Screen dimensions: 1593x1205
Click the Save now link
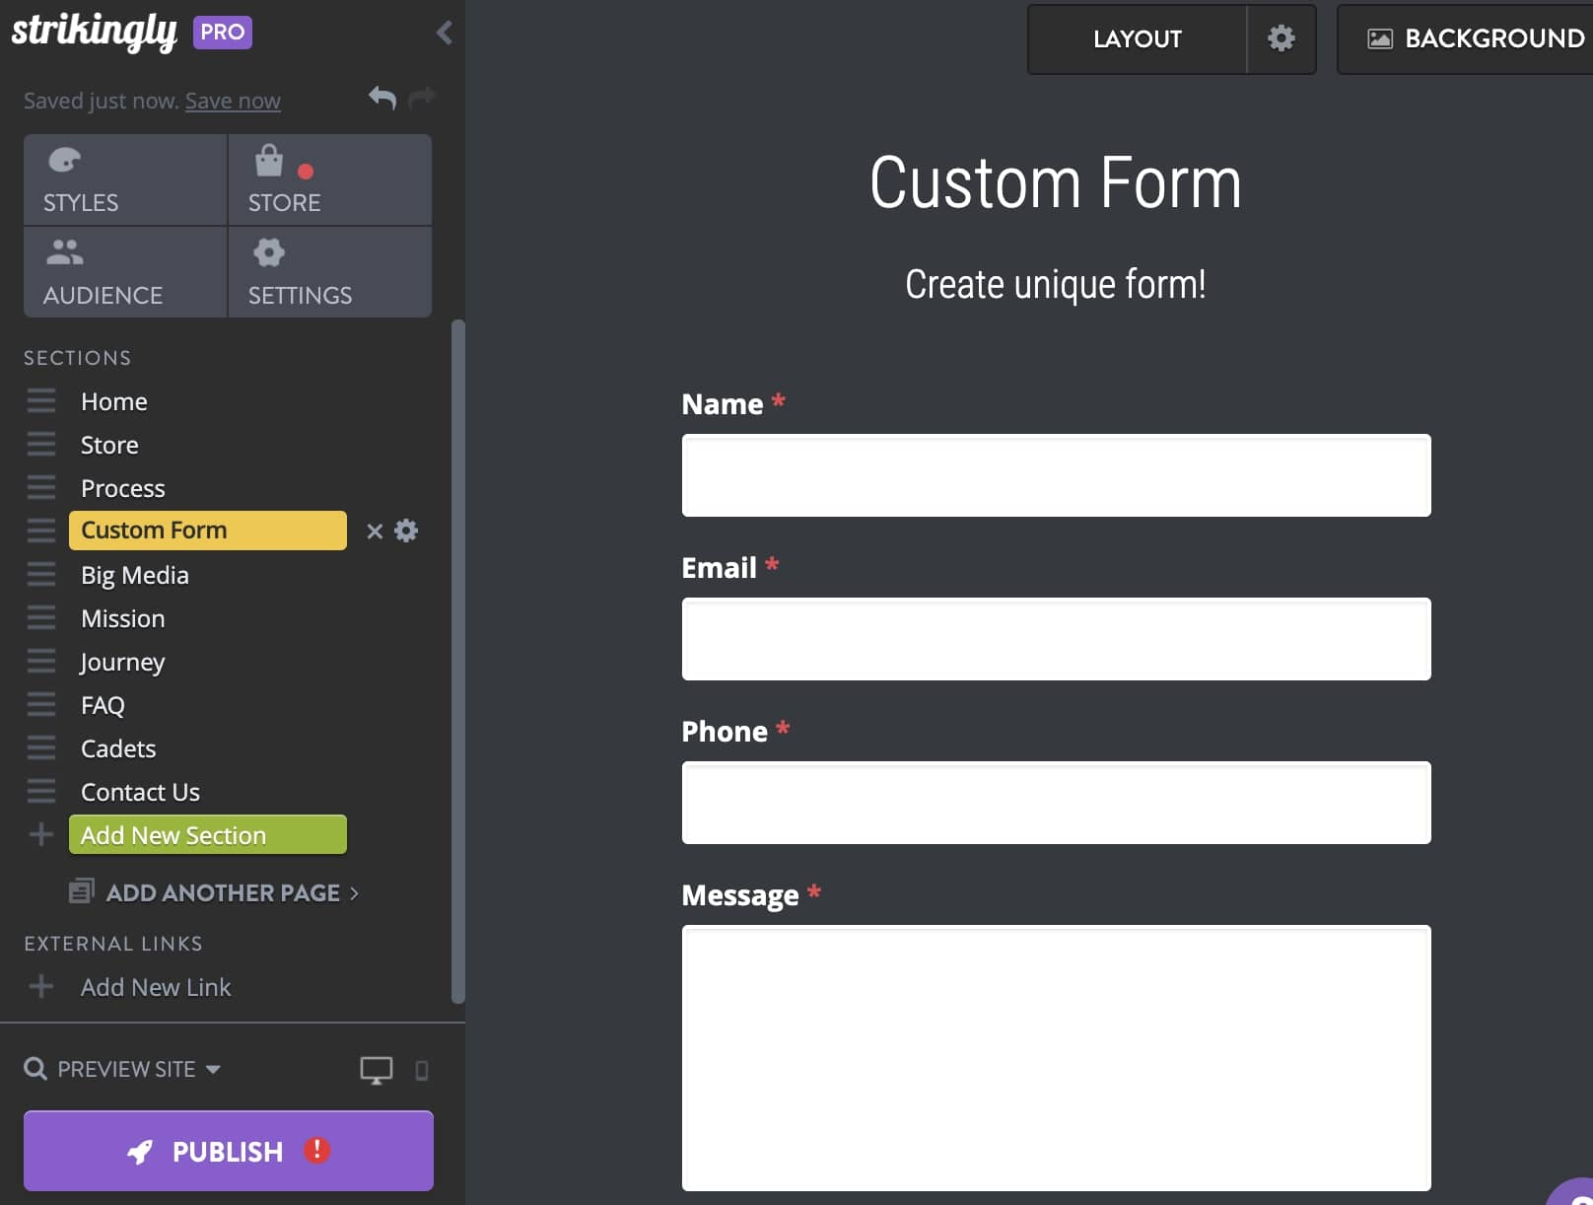(233, 101)
